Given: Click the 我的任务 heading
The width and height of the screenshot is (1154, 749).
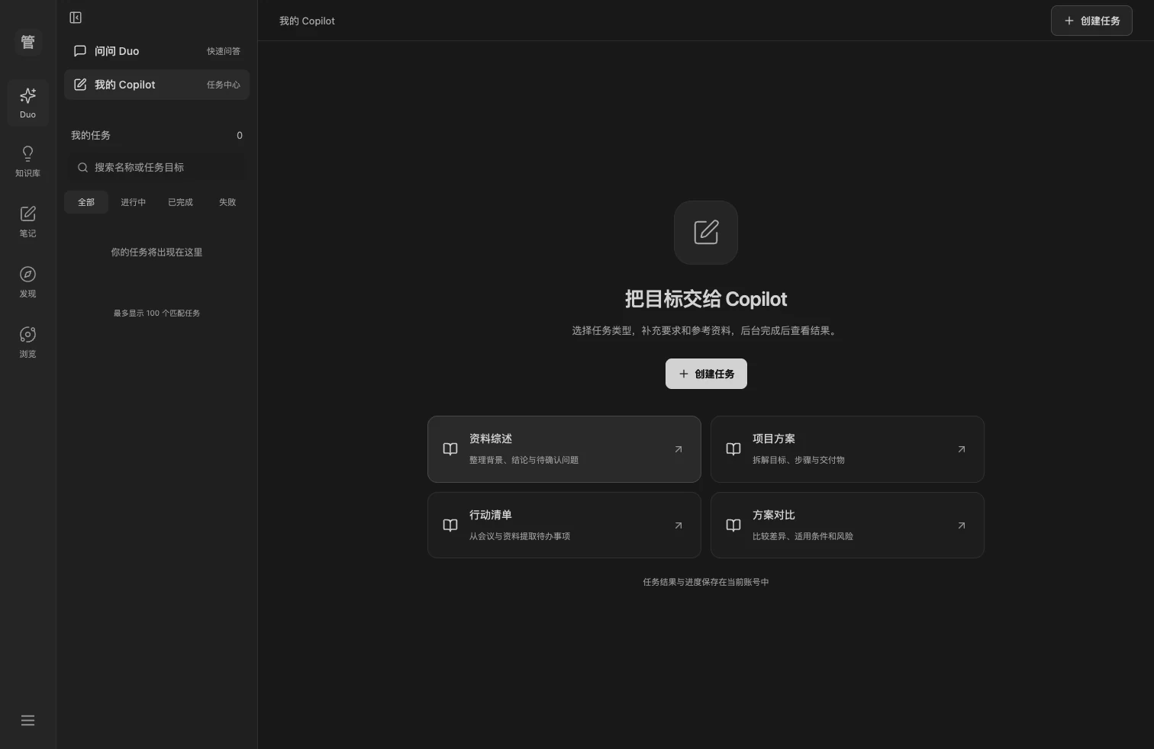Looking at the screenshot, I should pyautogui.click(x=91, y=135).
